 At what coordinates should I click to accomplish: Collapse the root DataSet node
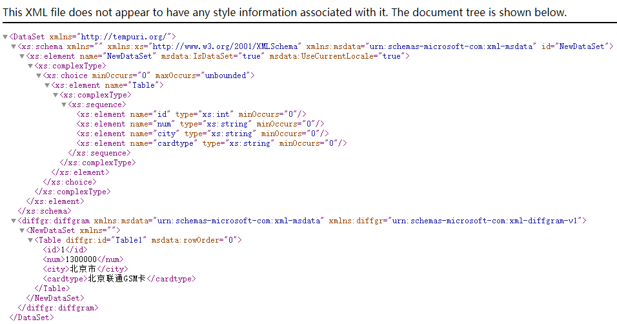click(x=6, y=37)
